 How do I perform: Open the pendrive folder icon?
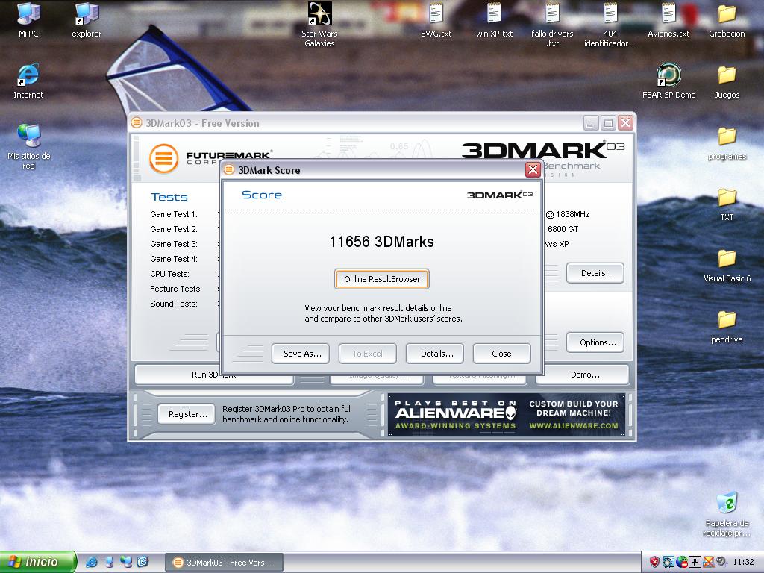[x=727, y=321]
